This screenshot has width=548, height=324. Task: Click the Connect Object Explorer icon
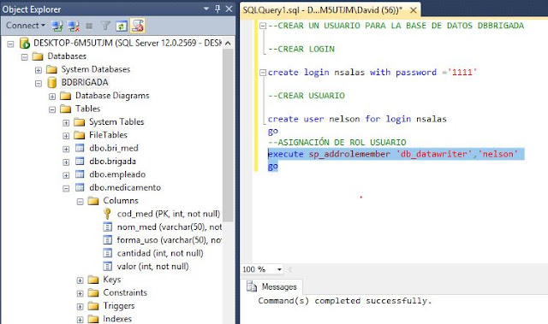(57, 26)
